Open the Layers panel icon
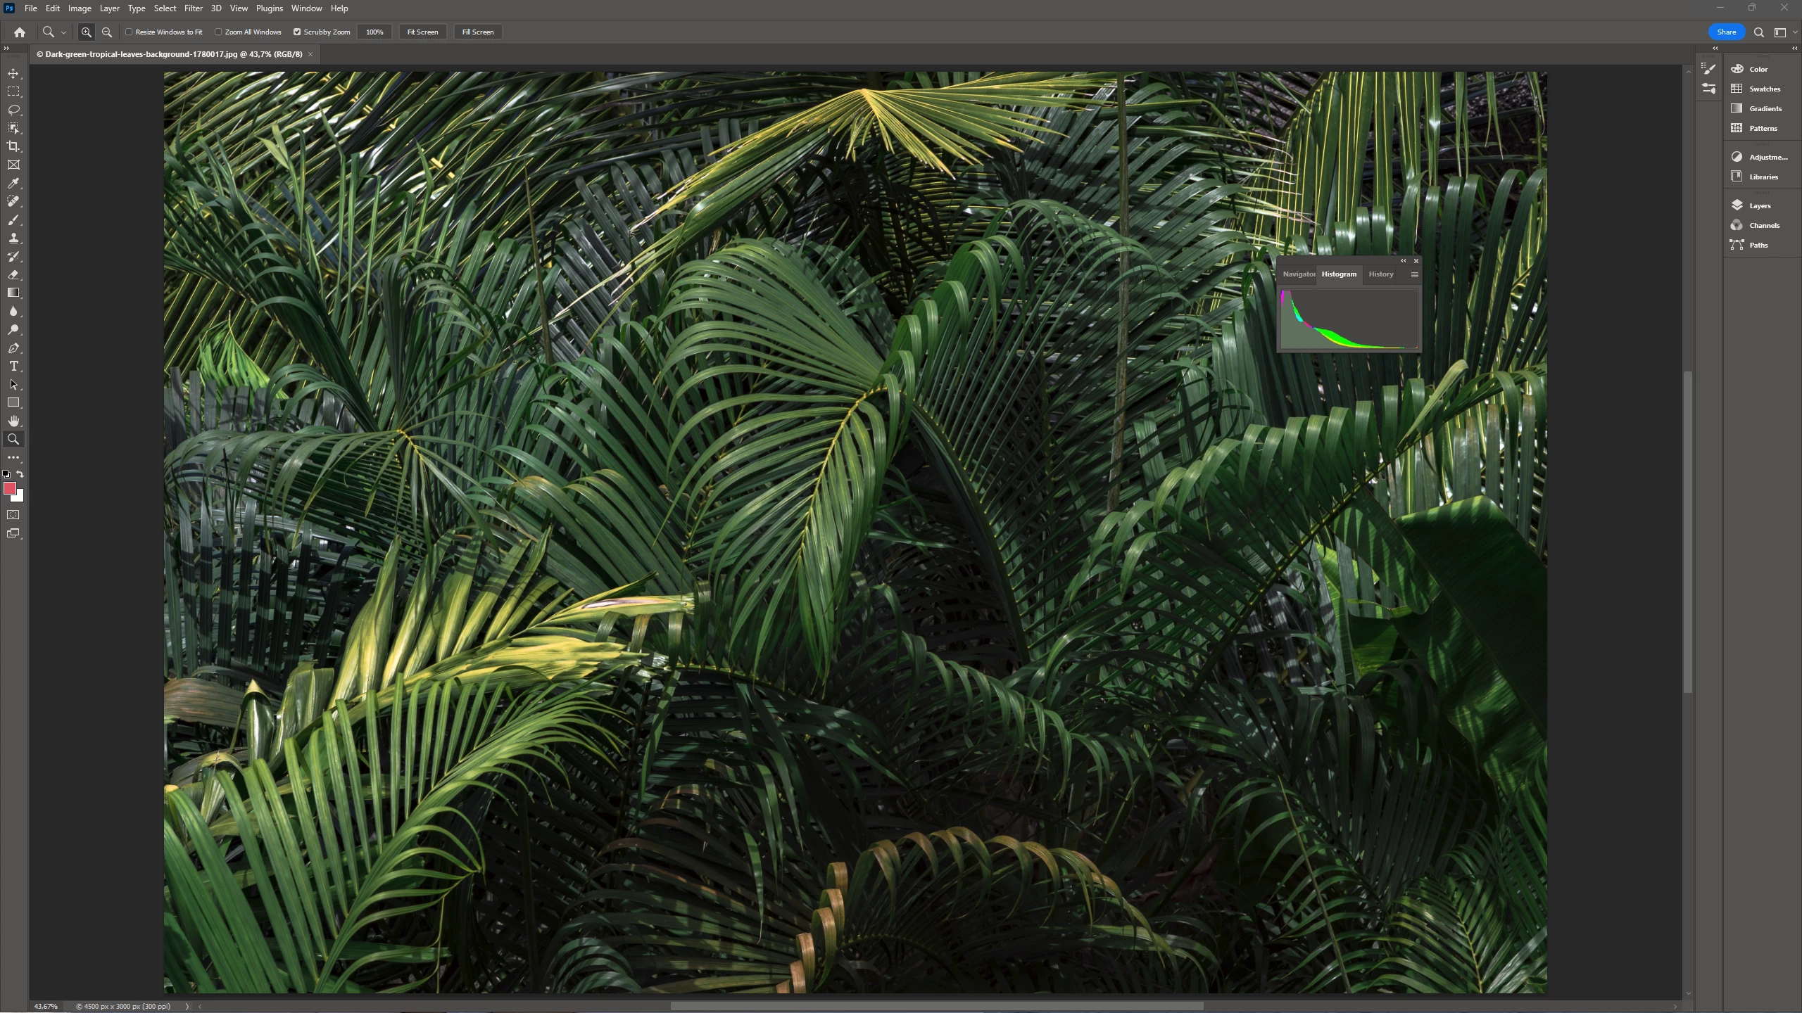This screenshot has height=1013, width=1802. coord(1737,205)
